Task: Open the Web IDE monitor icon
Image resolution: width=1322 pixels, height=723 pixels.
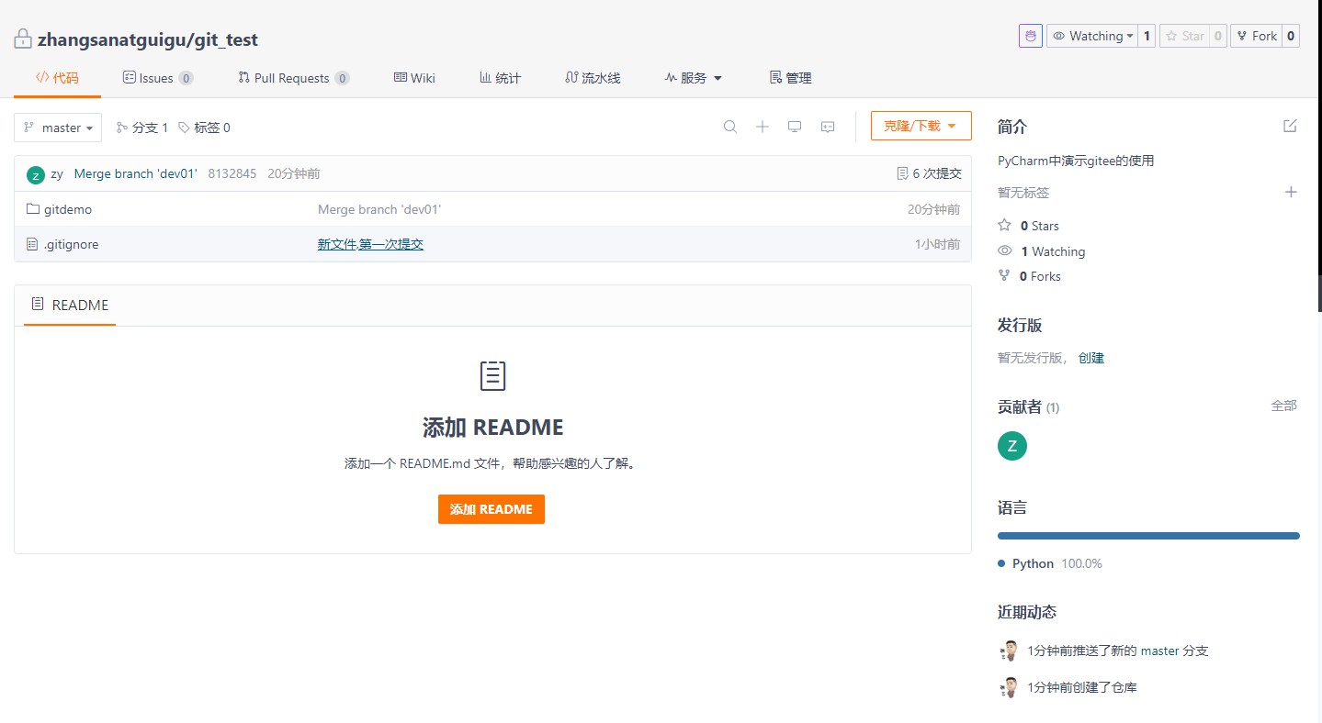Action: click(795, 127)
